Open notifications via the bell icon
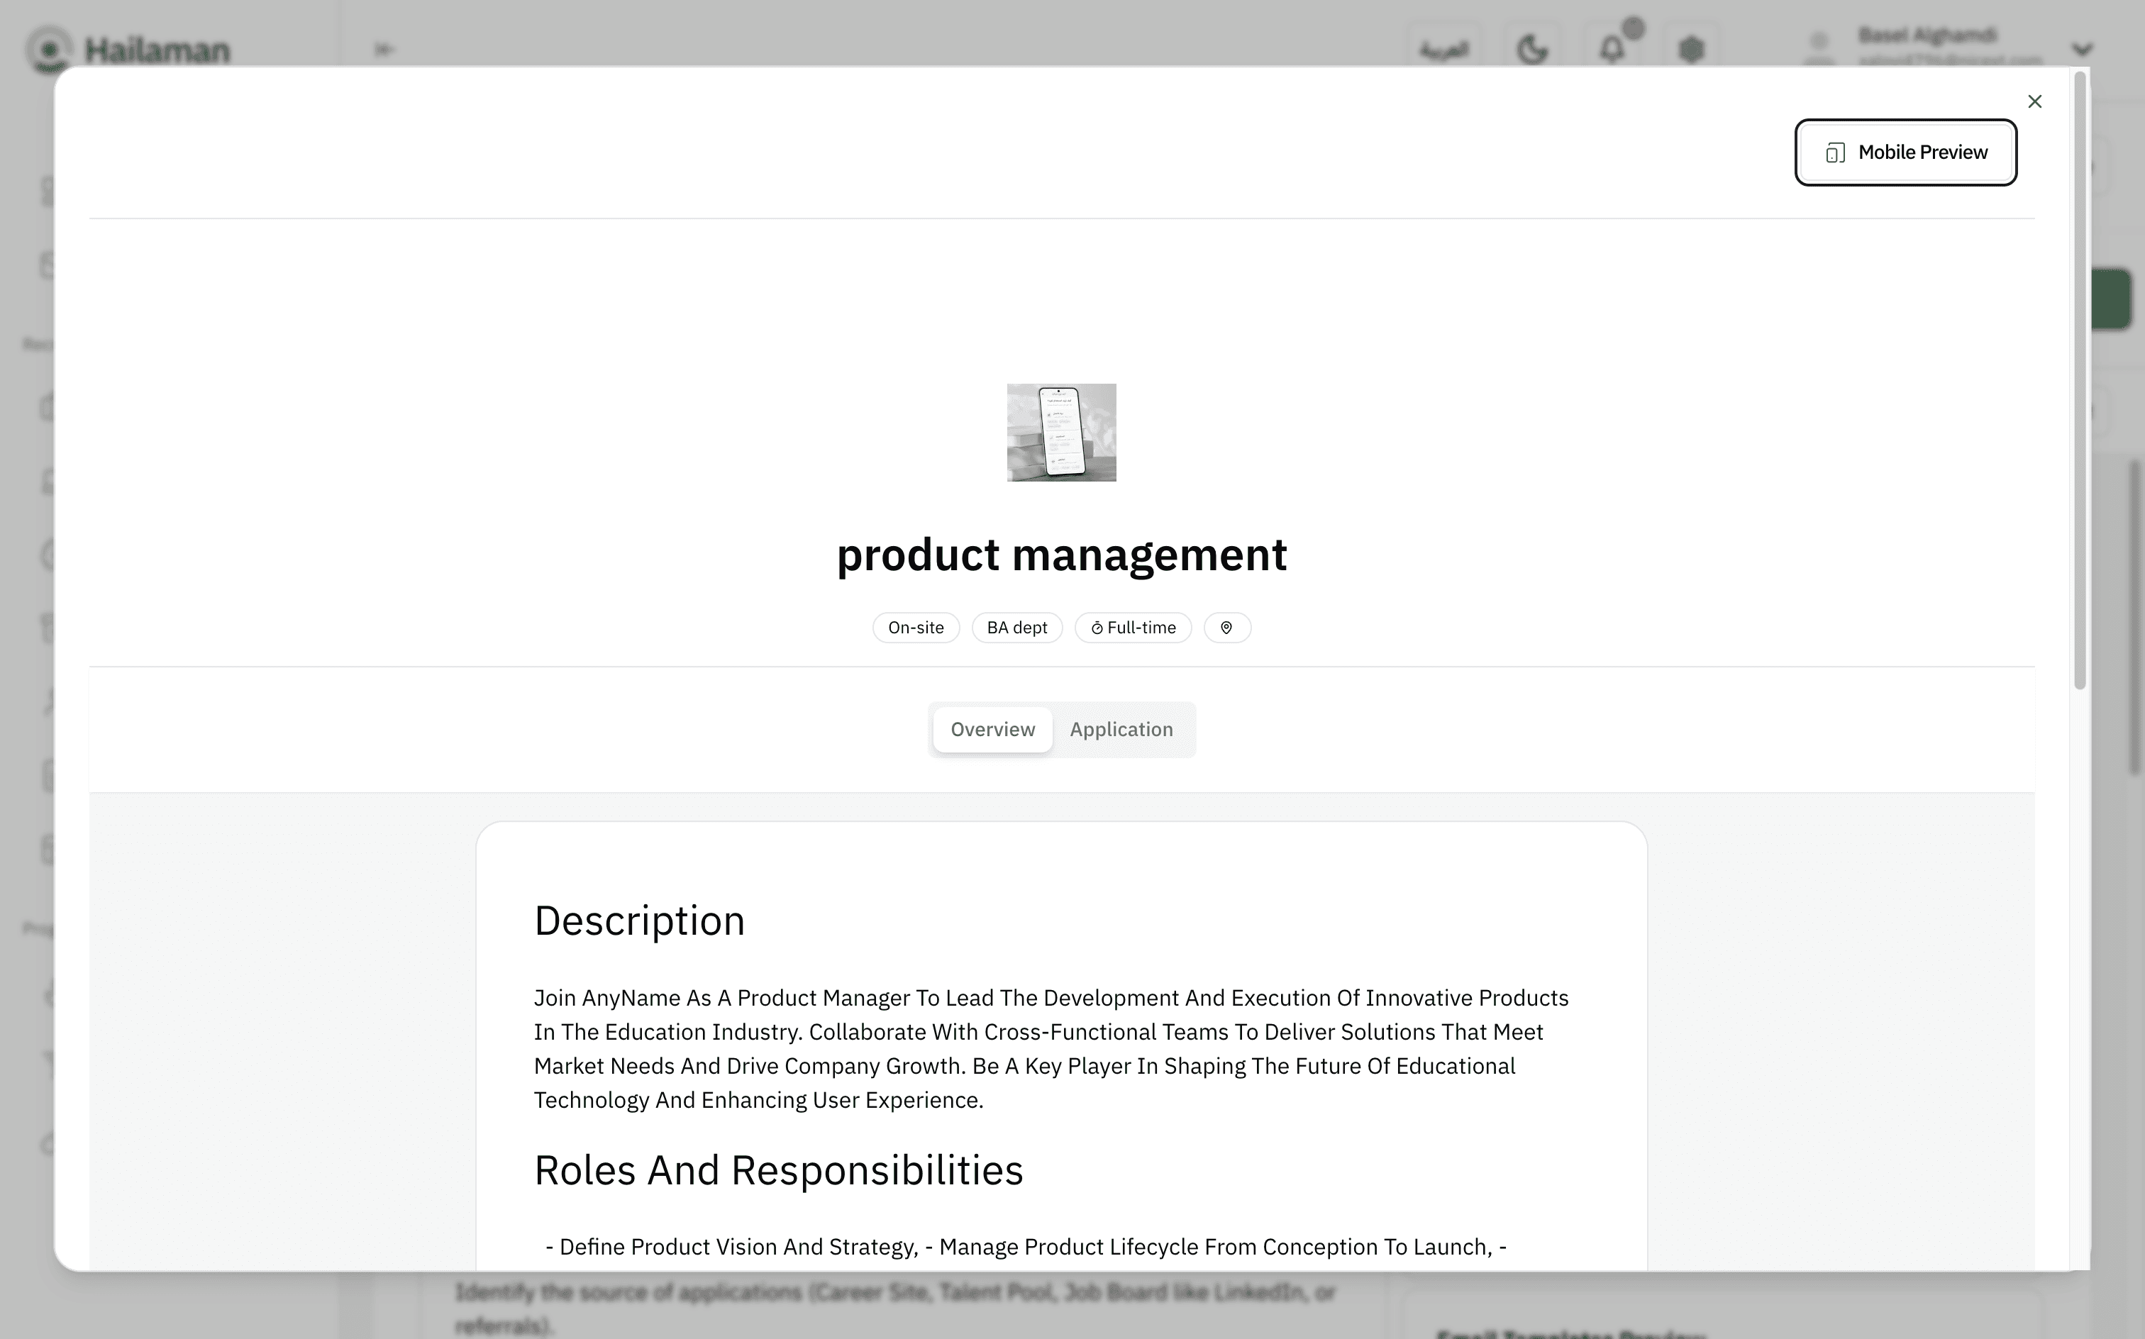This screenshot has height=1339, width=2145. [x=1612, y=49]
